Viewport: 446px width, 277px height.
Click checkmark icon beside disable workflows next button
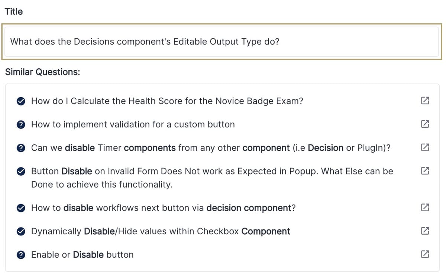click(x=21, y=208)
